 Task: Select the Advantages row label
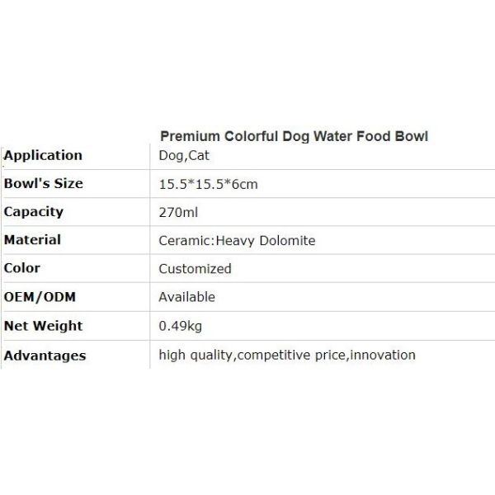coord(45,356)
